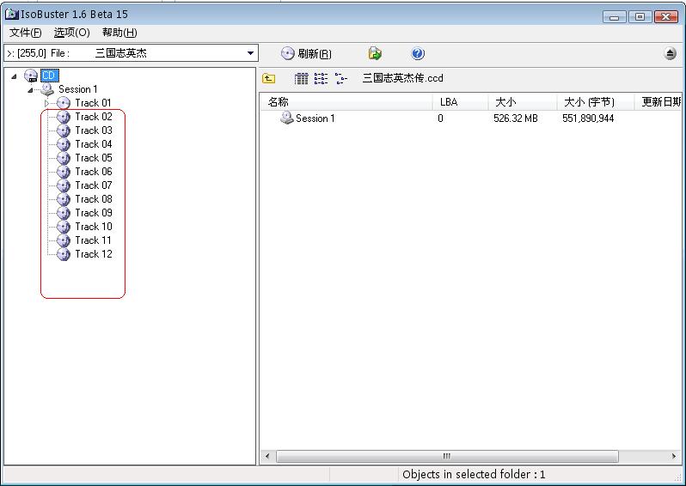
Task: Open the drive/file selection dropdown
Action: click(x=250, y=53)
